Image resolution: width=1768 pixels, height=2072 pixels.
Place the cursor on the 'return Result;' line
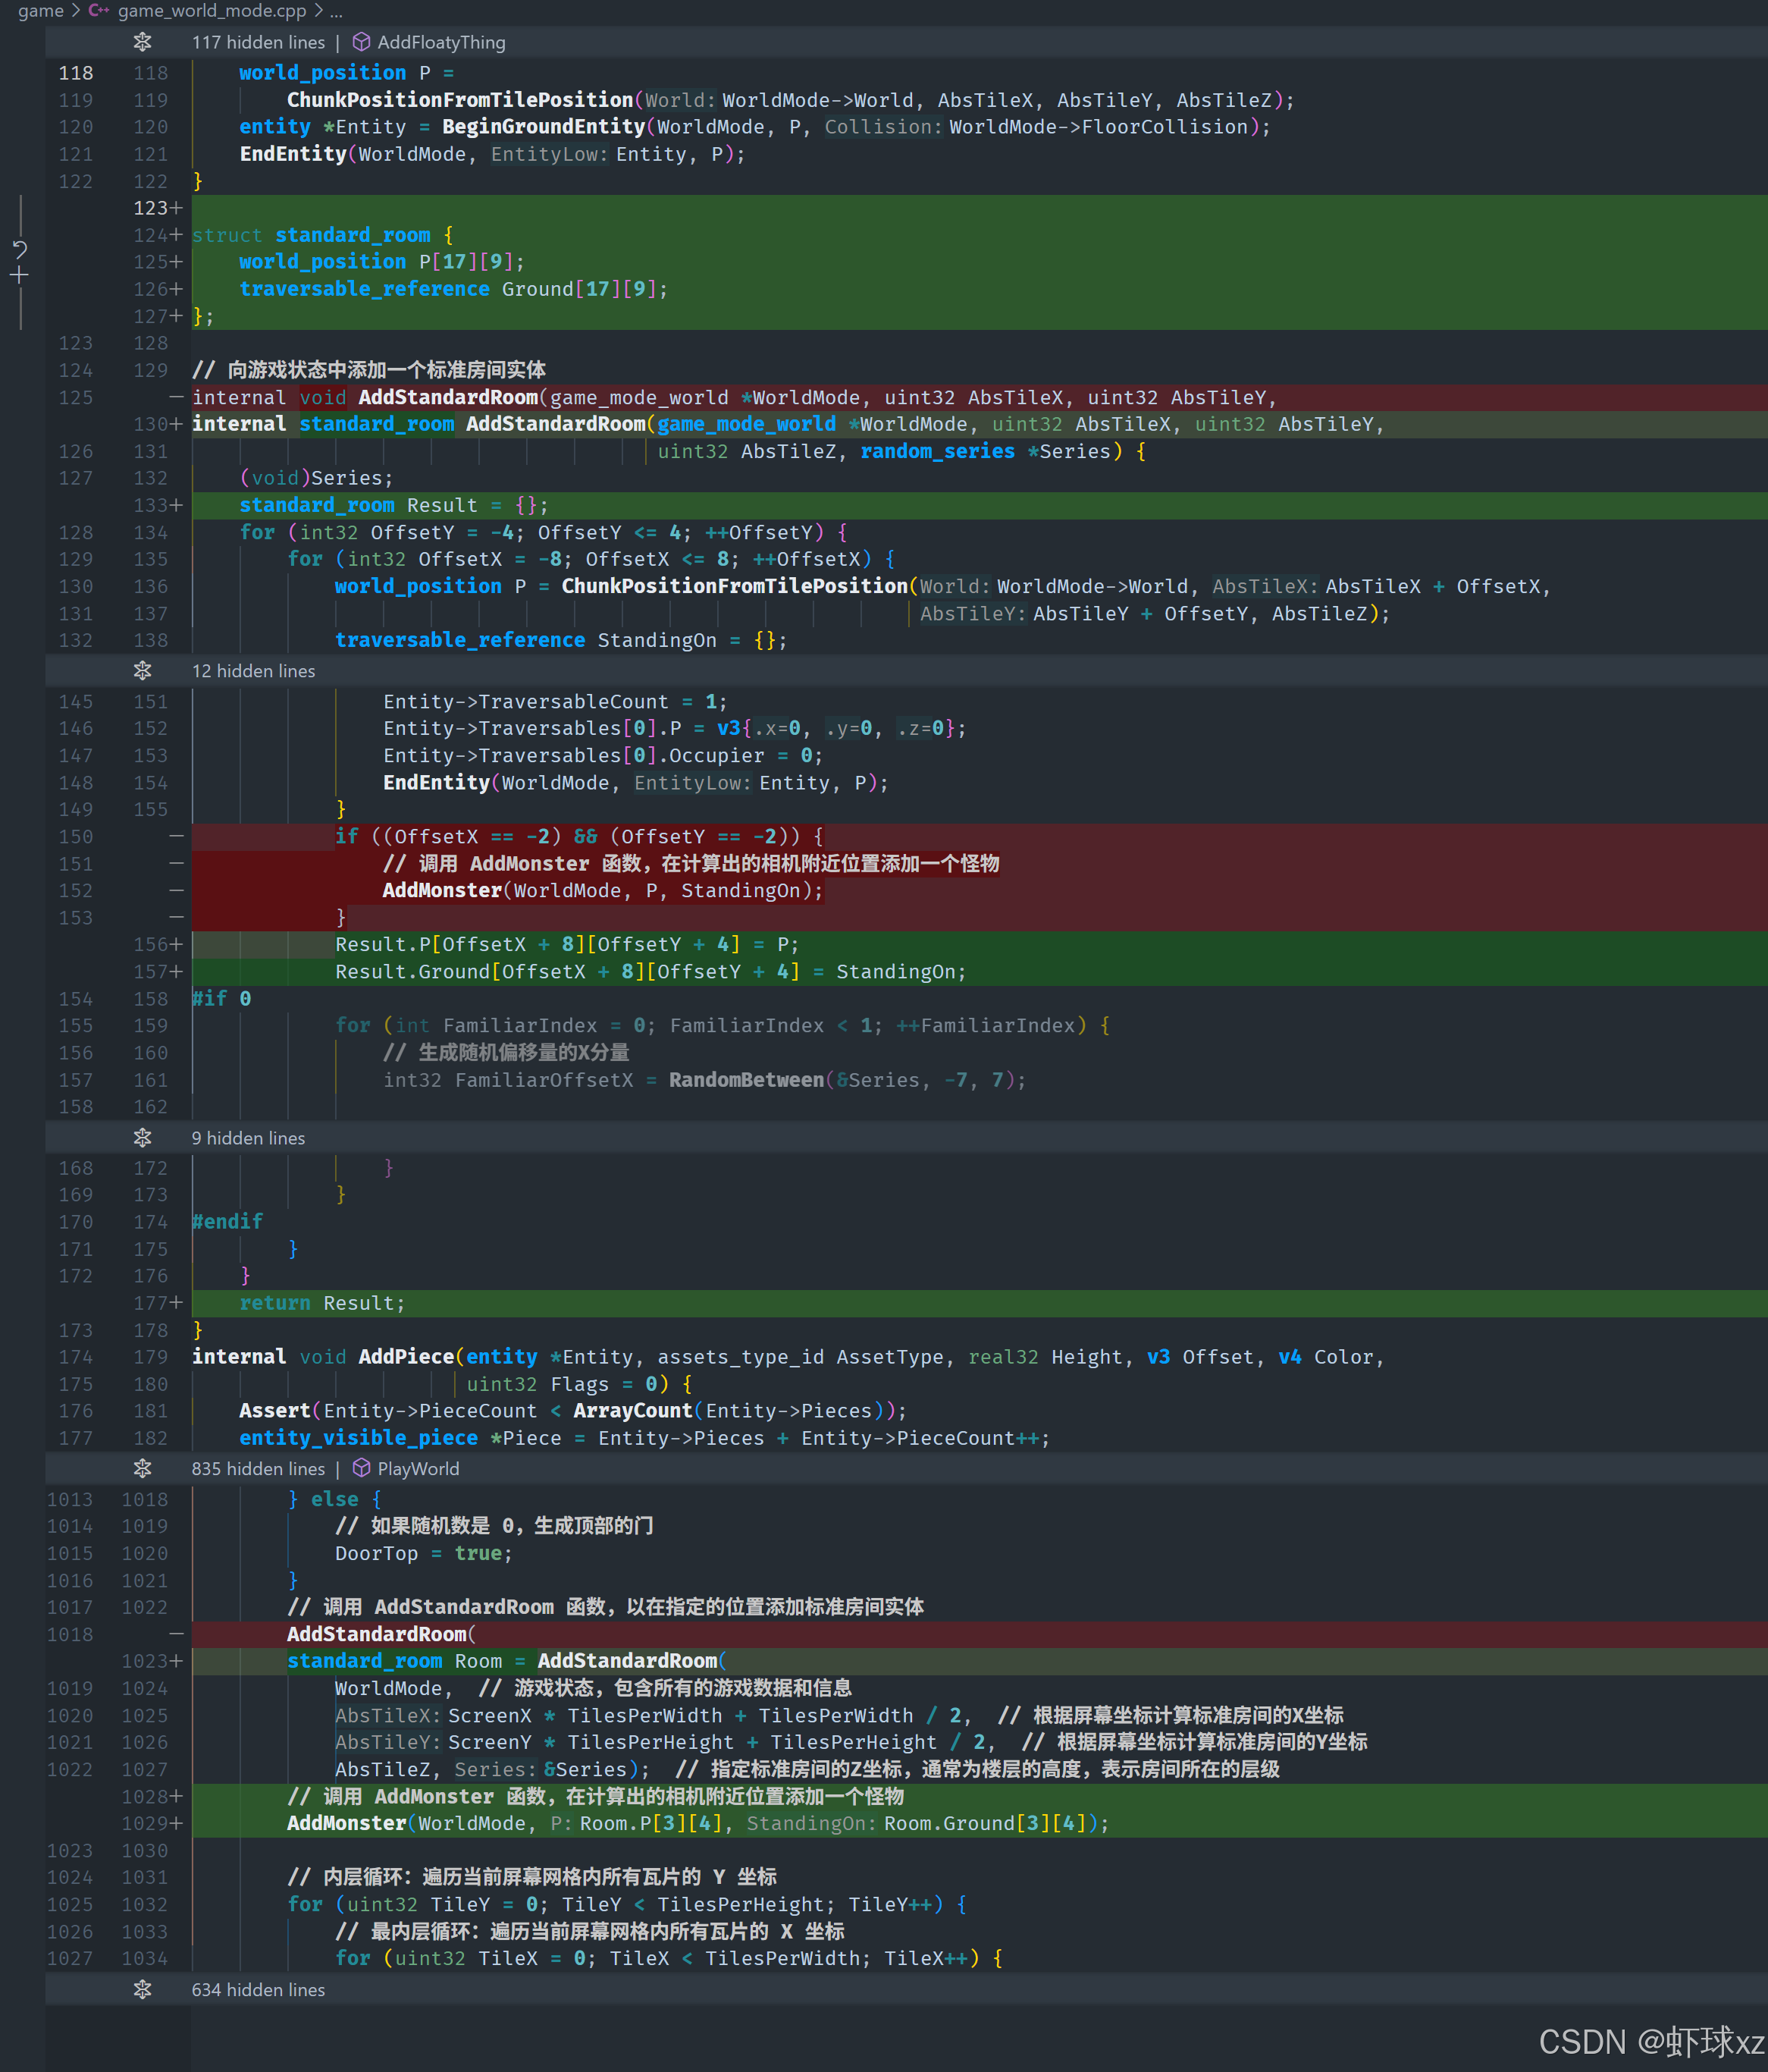321,1303
